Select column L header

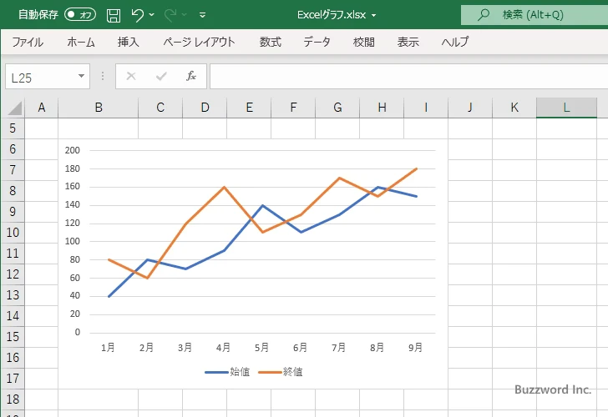566,108
